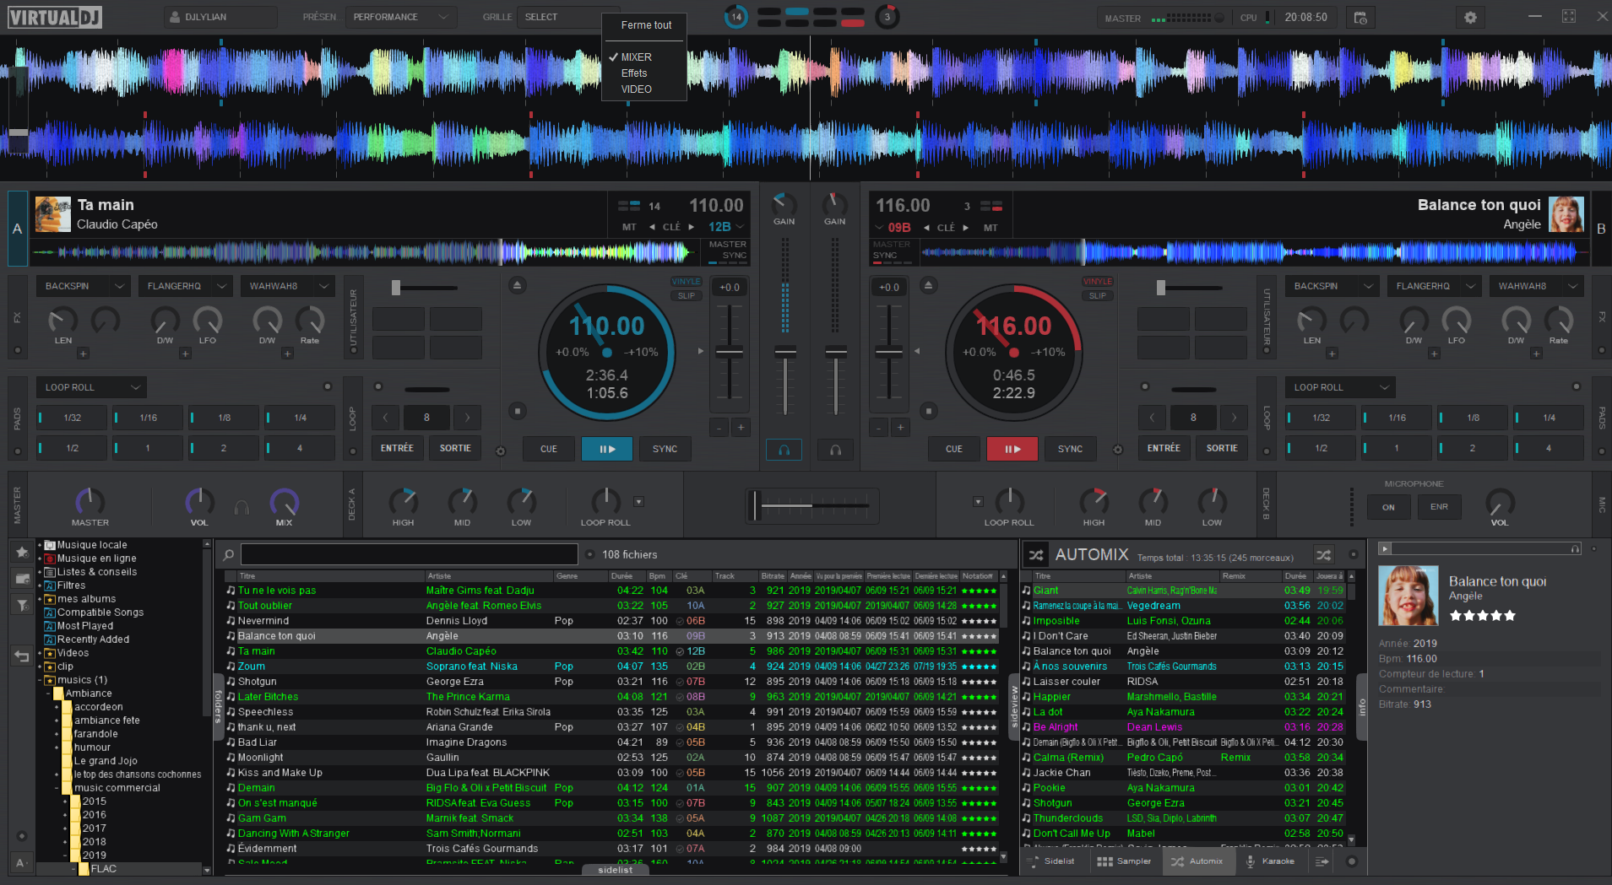Click the recording/broadcast icon next to the clock
This screenshot has height=885, width=1612.
[x=1360, y=17]
